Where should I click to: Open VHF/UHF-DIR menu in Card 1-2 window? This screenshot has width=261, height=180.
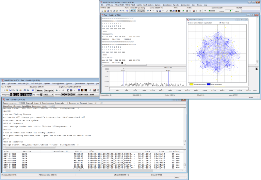tap(23, 83)
